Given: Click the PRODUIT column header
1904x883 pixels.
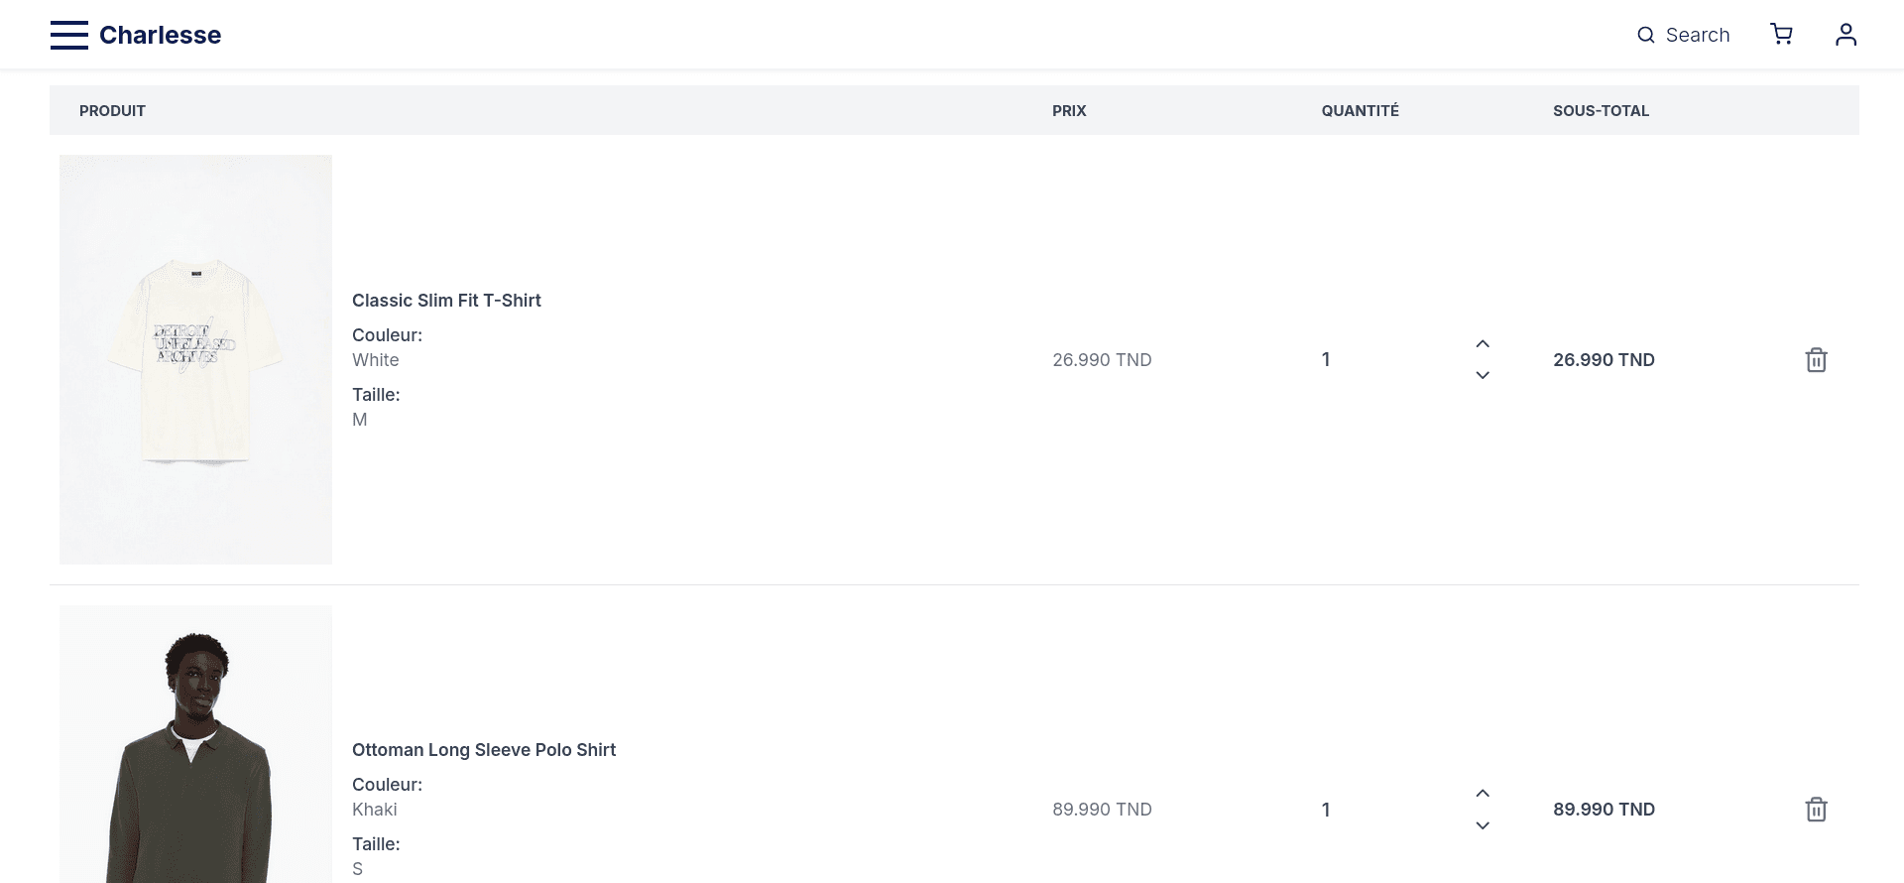Looking at the screenshot, I should pyautogui.click(x=112, y=111).
